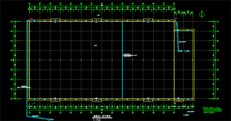This screenshot has height=121, width=231.
Task: Select the bottom-left double door symbol
Action: tap(55, 100)
